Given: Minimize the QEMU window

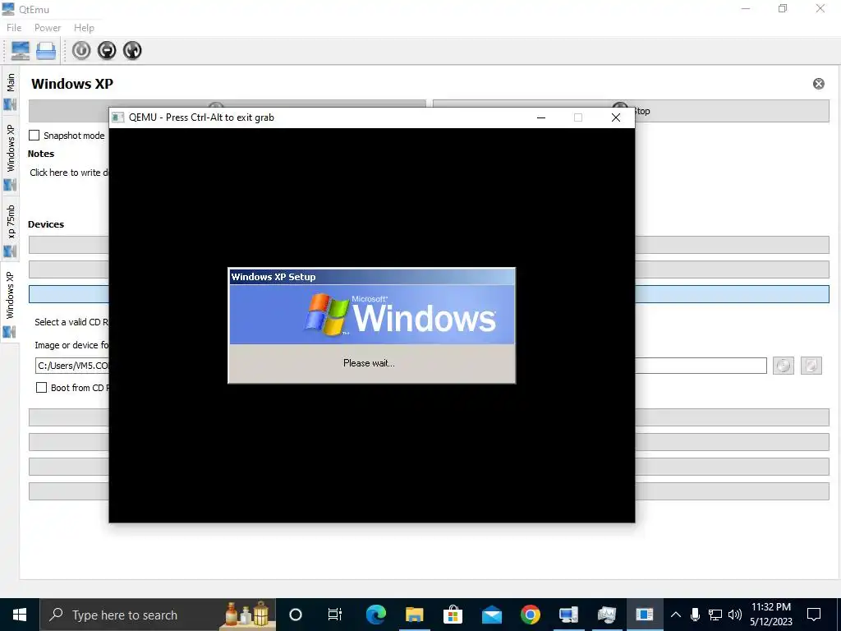Looking at the screenshot, I should tap(541, 117).
